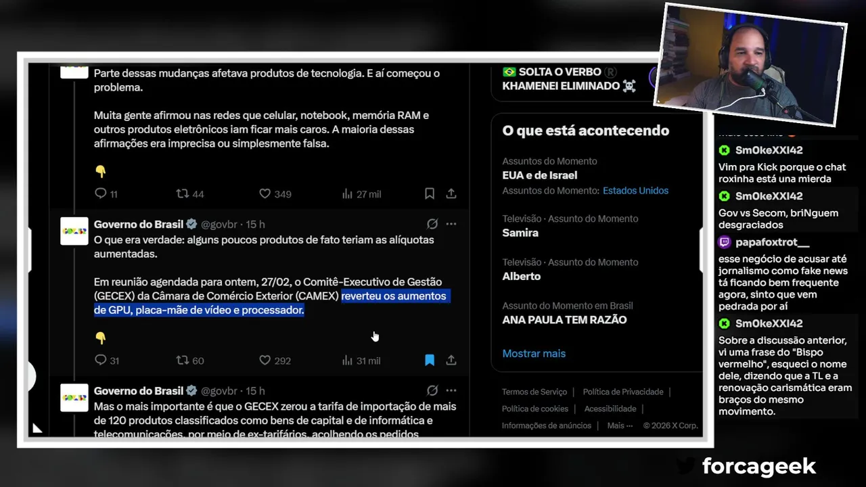The image size is (866, 487).
Task: Click papafoxtrot__ username in chat
Action: click(x=772, y=242)
